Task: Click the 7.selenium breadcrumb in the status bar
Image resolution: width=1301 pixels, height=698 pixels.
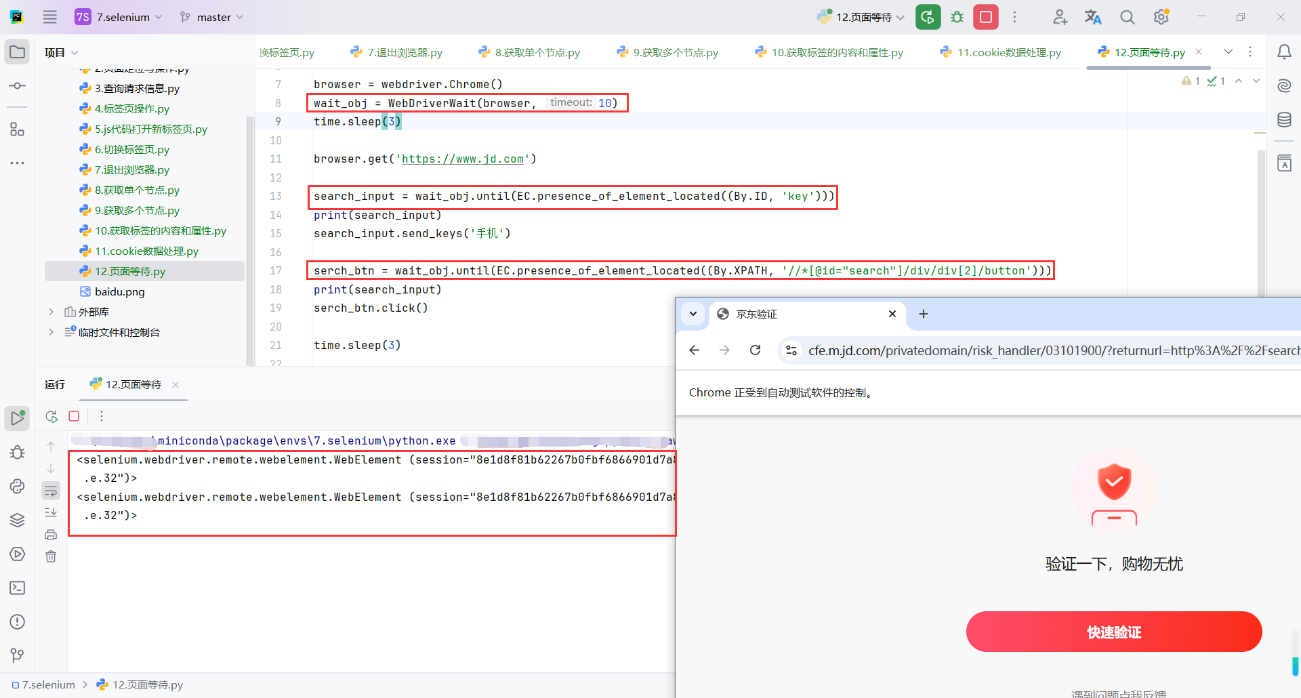Action: coord(43,684)
